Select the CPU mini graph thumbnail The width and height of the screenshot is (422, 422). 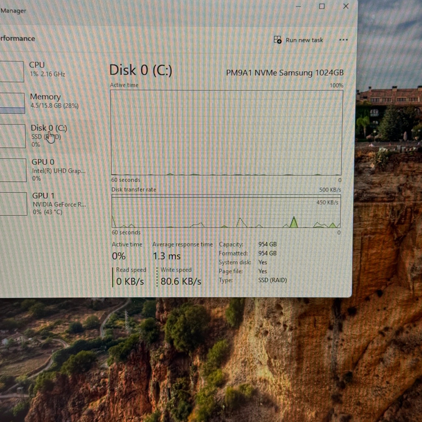12,72
